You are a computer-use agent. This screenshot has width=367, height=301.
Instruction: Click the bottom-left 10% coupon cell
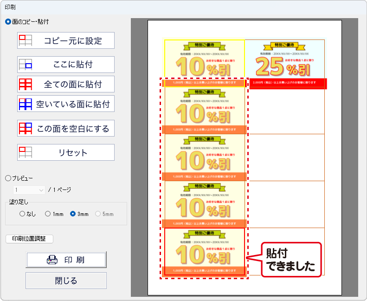(205, 251)
